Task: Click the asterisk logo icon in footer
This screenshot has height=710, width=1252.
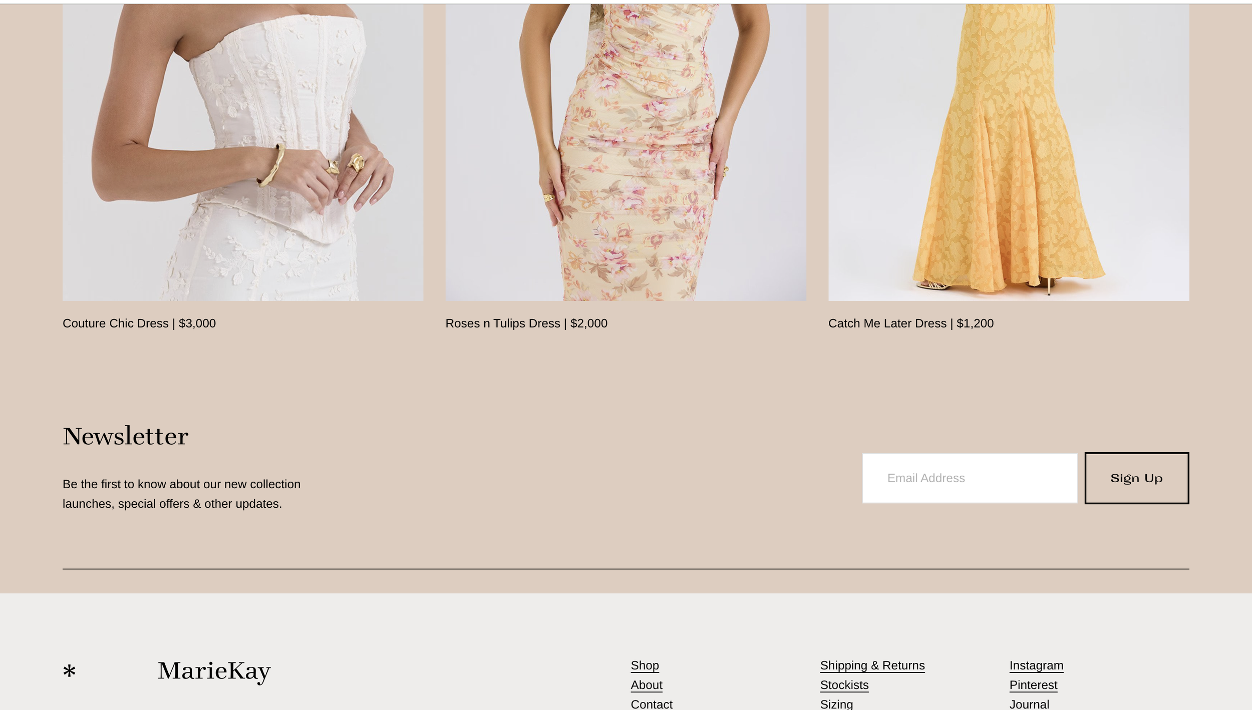Action: point(70,670)
